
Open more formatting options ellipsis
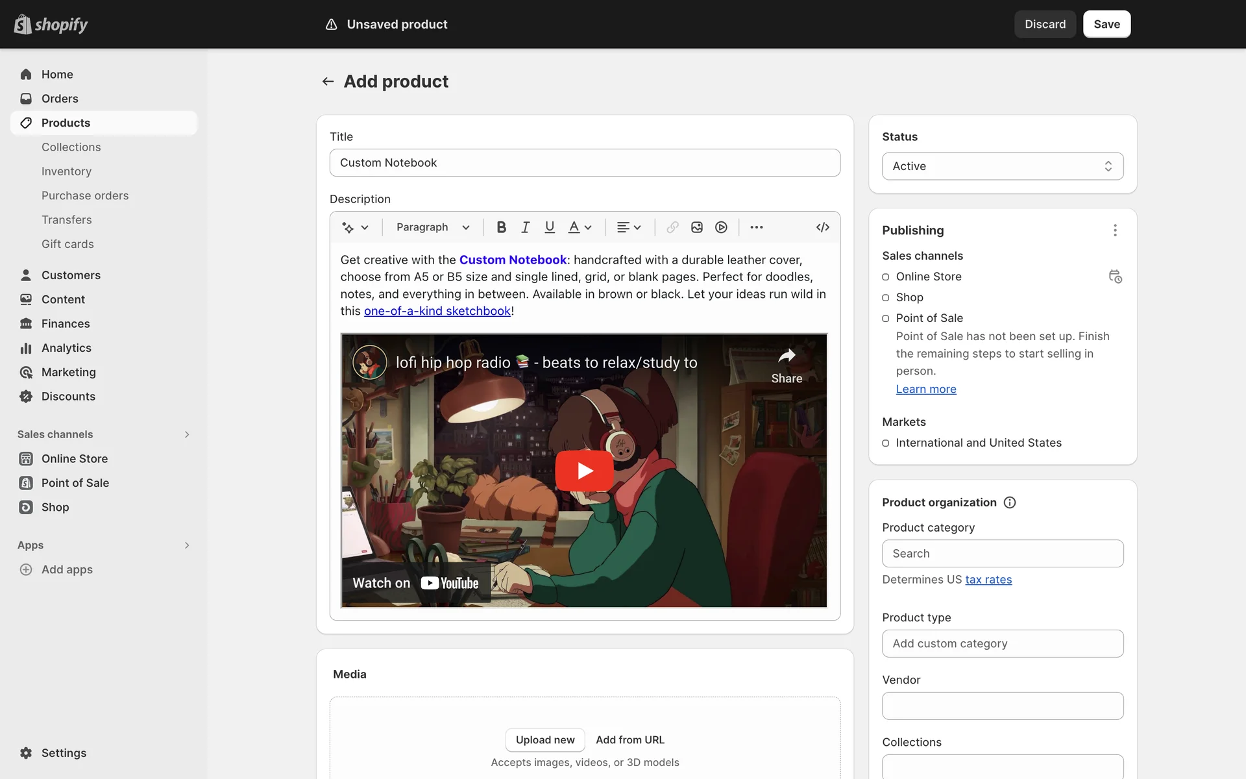[756, 227]
